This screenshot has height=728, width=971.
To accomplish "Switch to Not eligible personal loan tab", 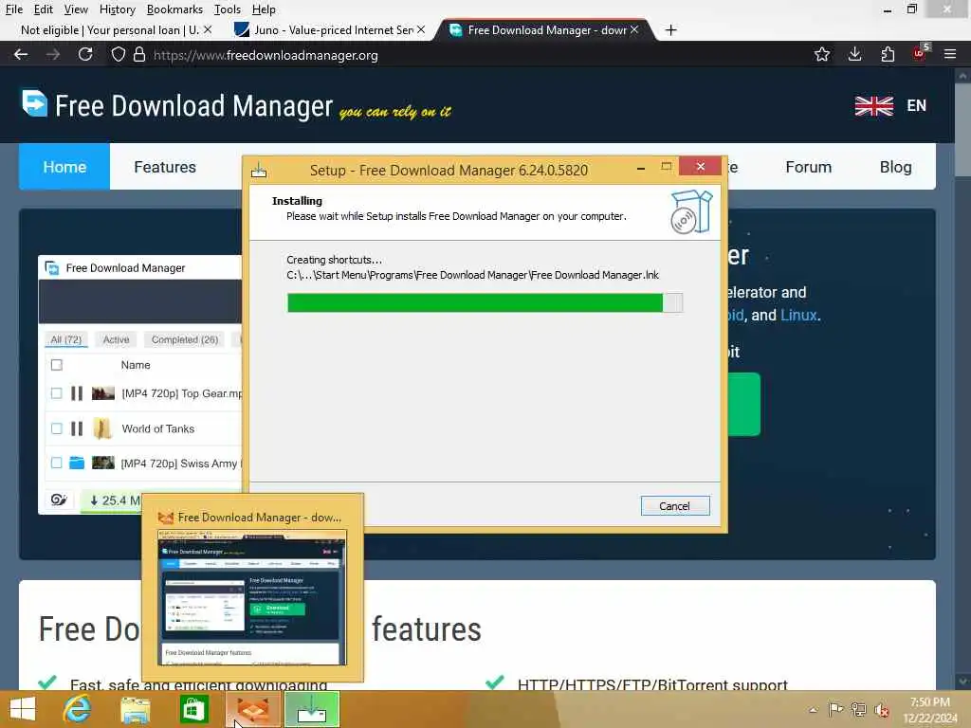I will 110,29.
